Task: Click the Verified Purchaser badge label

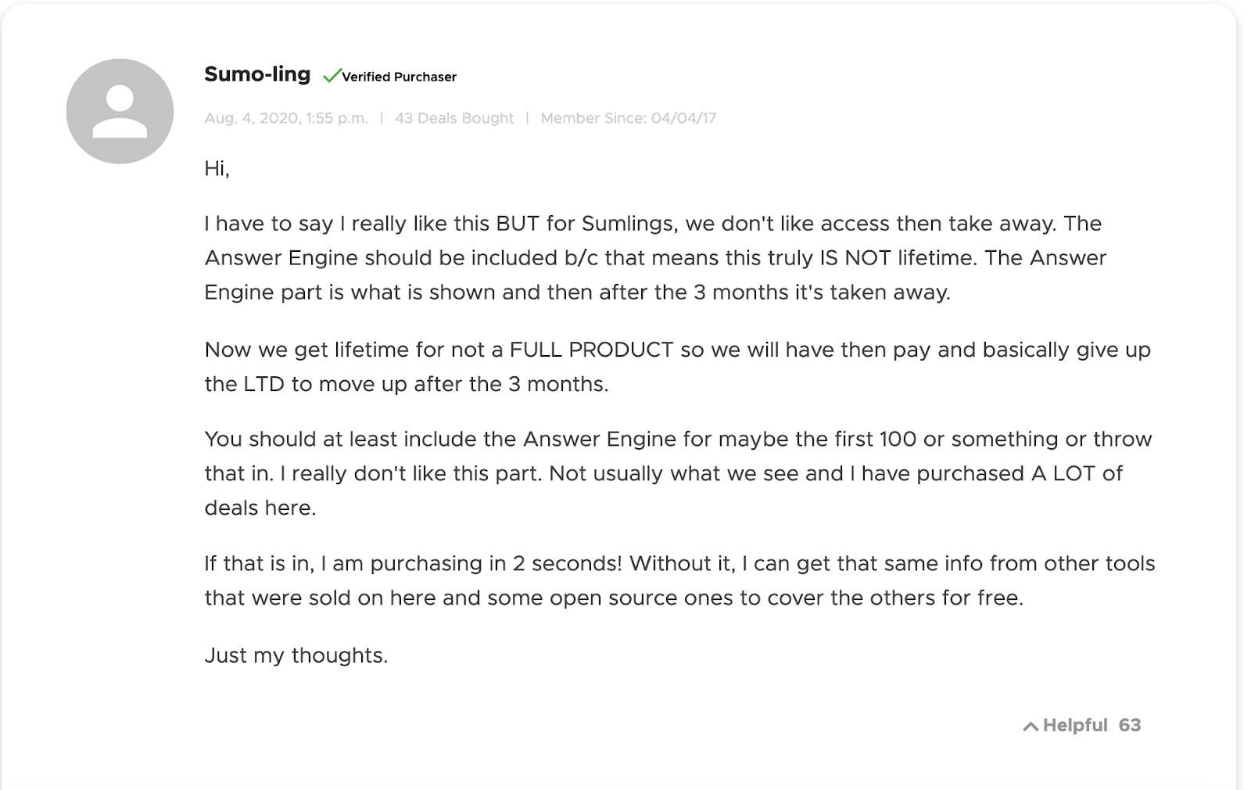Action: tap(399, 77)
